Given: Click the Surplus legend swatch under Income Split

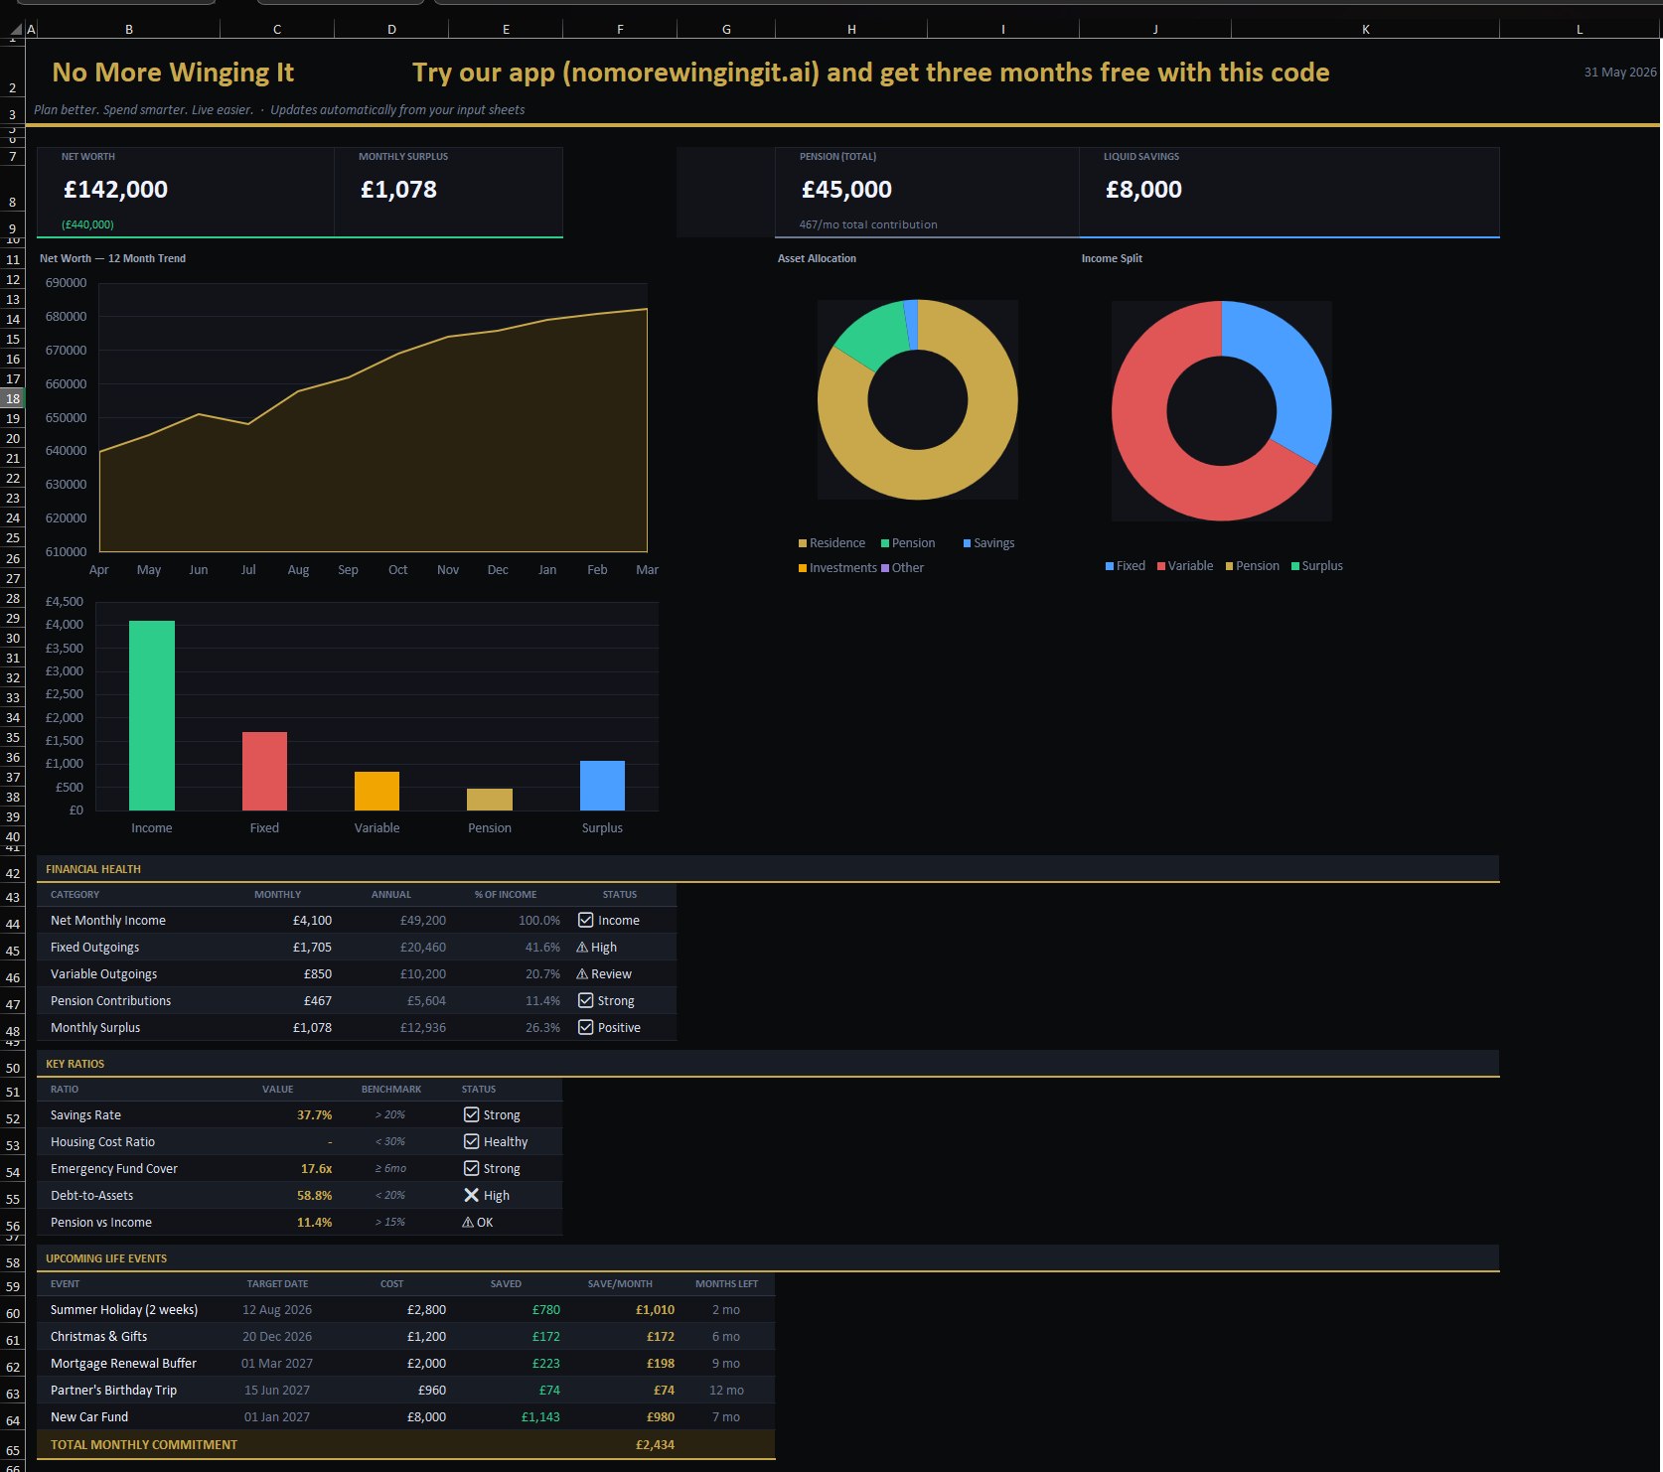Looking at the screenshot, I should click(x=1295, y=566).
